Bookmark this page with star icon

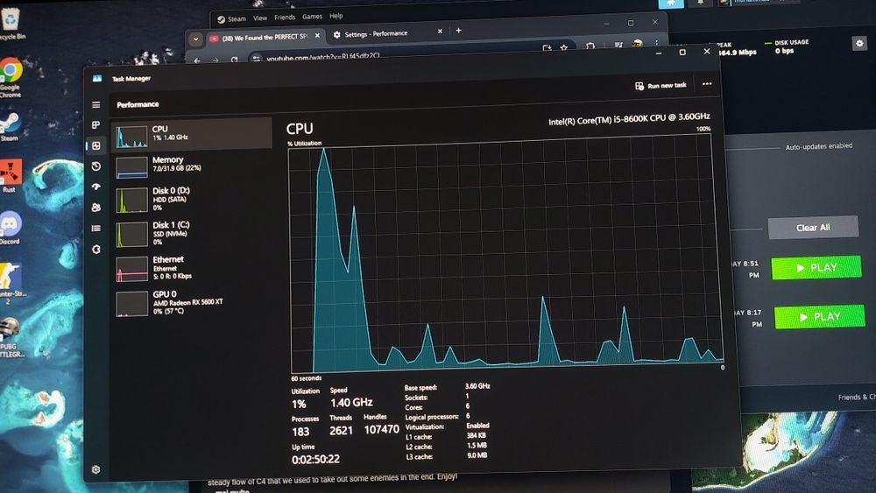tap(564, 48)
